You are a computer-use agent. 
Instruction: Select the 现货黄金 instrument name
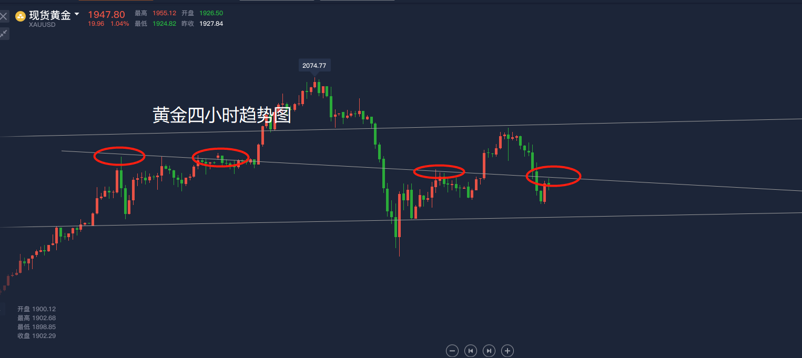coord(49,15)
